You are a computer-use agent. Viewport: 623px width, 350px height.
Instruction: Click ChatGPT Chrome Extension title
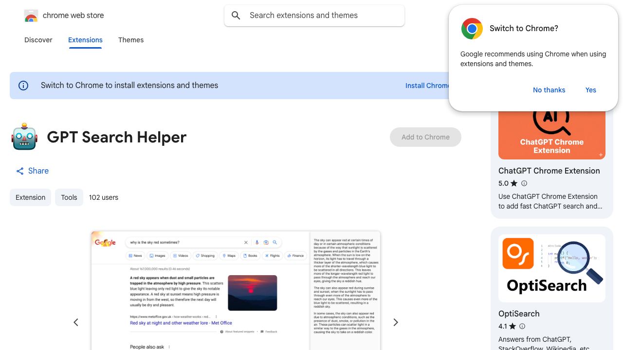[x=549, y=171]
